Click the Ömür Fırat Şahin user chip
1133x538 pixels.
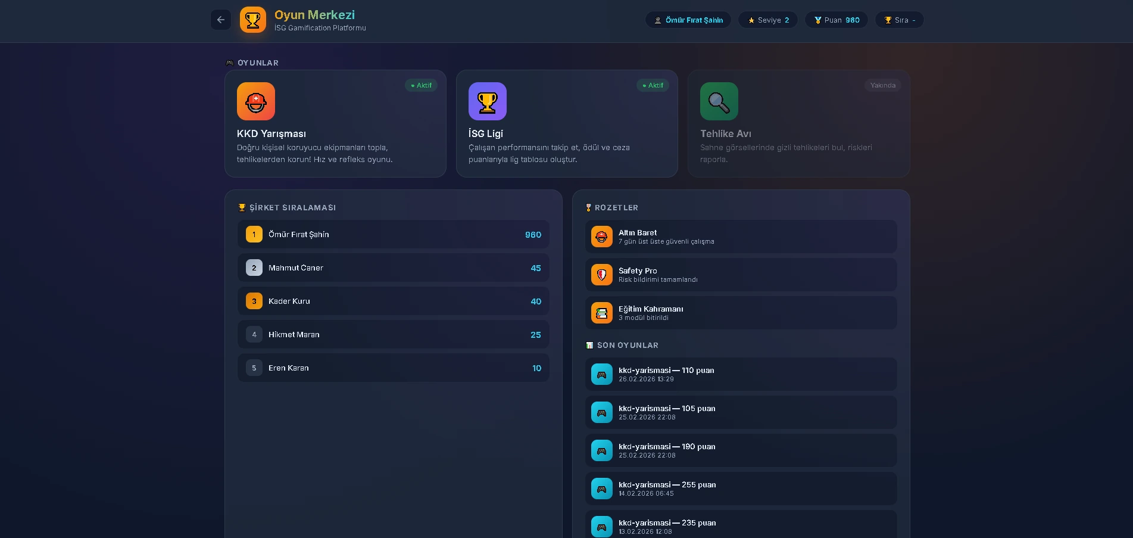tap(688, 20)
